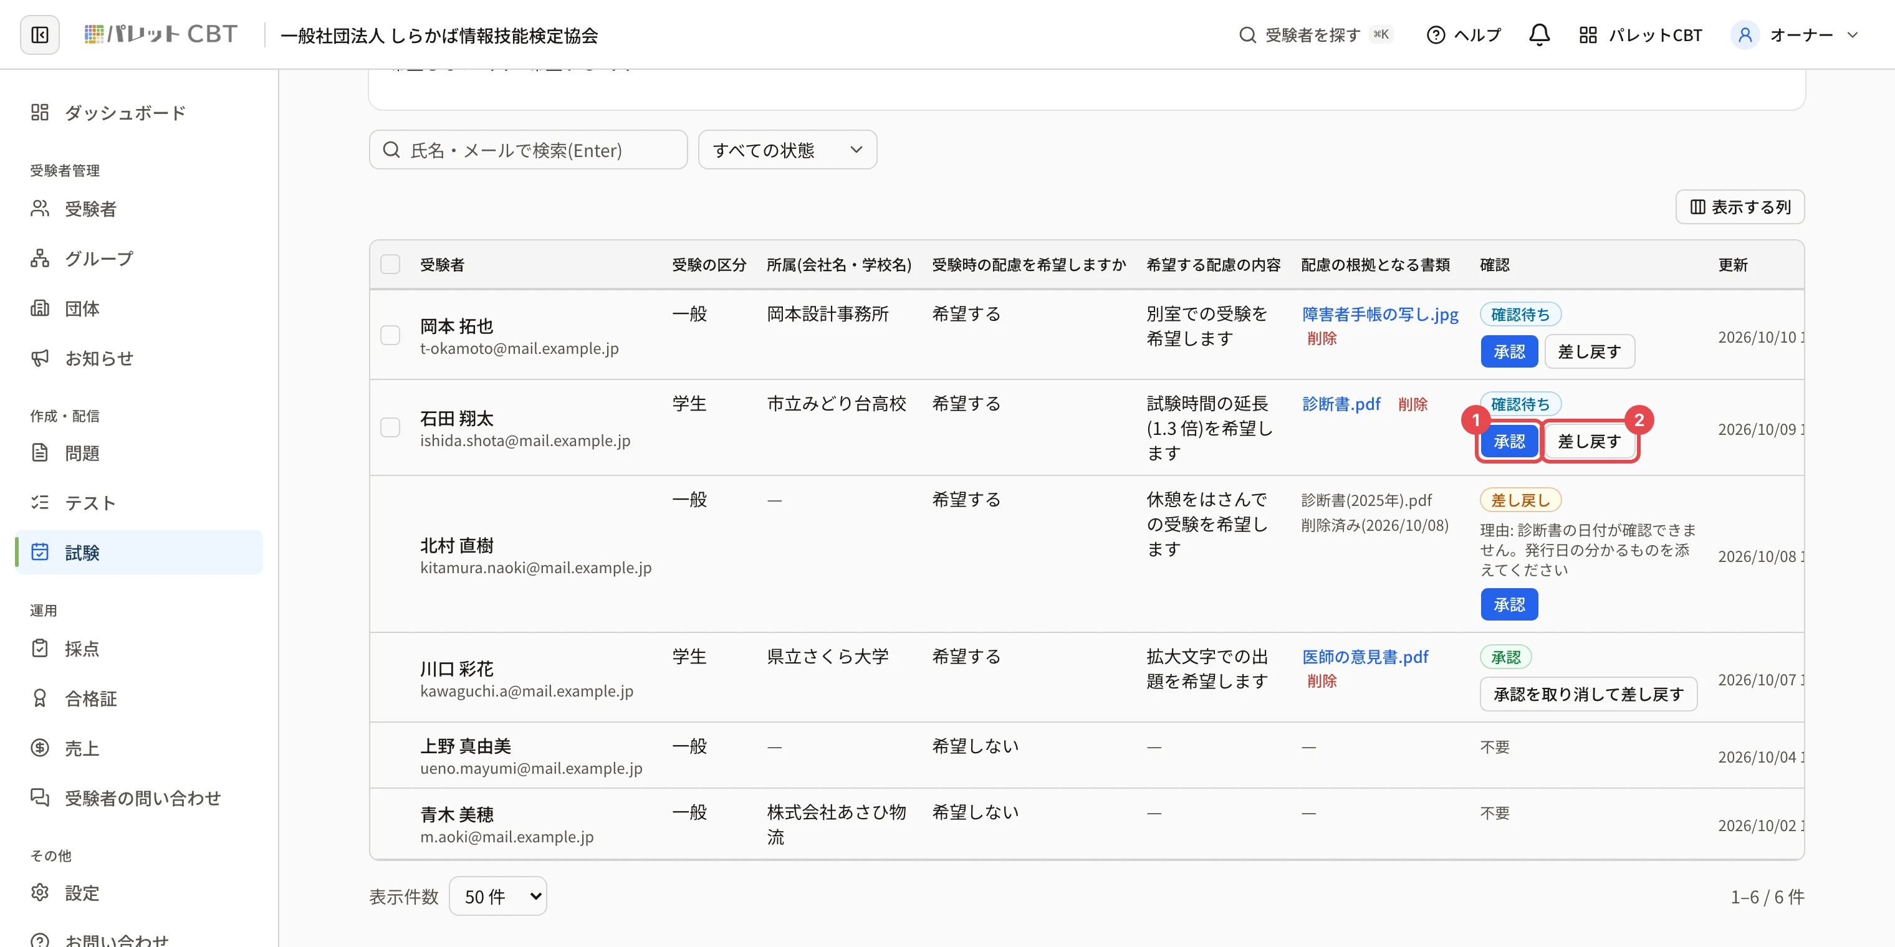1895x947 pixels.
Task: Click the 合格証 award ribbon icon
Action: [x=40, y=698]
